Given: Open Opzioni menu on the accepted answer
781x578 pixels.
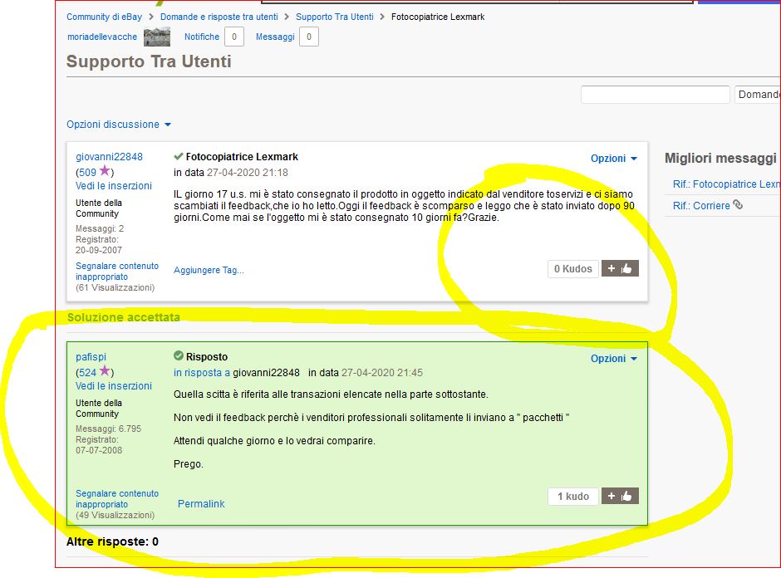Looking at the screenshot, I should coord(614,359).
